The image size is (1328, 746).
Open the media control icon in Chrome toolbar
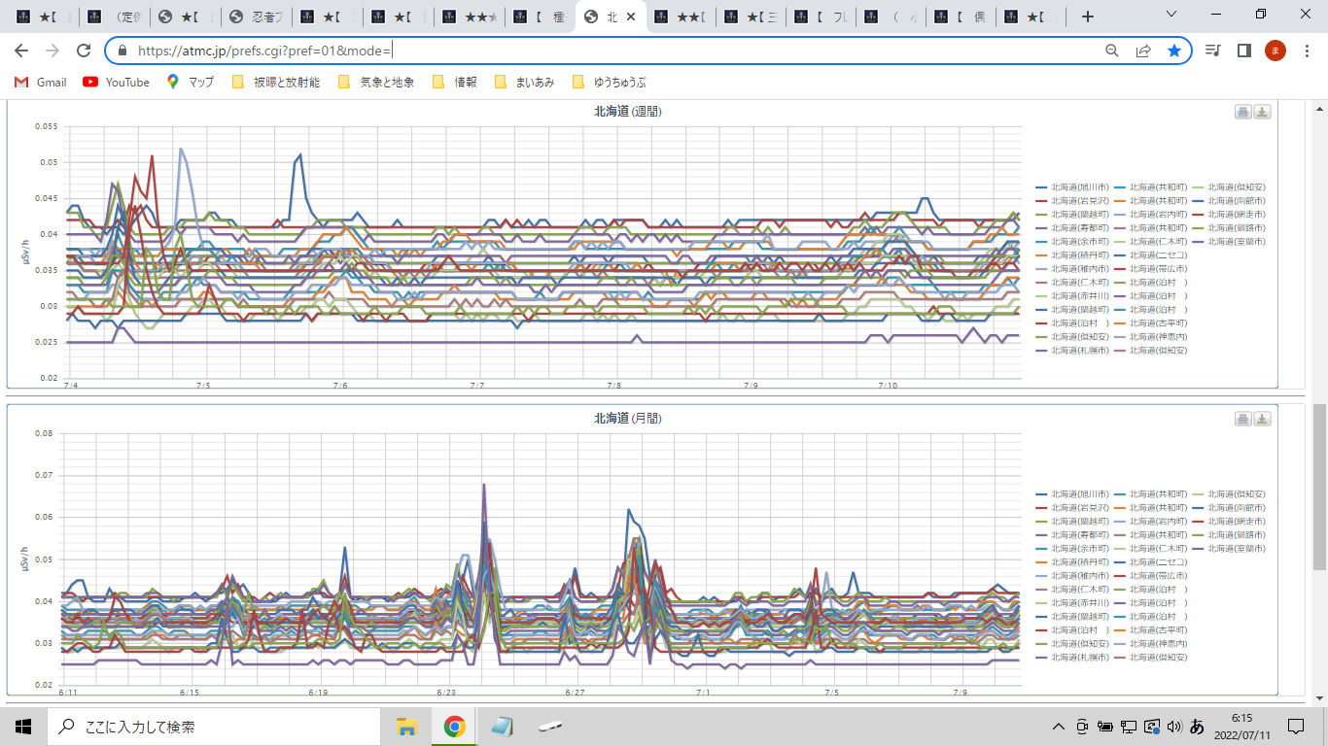(x=1212, y=51)
